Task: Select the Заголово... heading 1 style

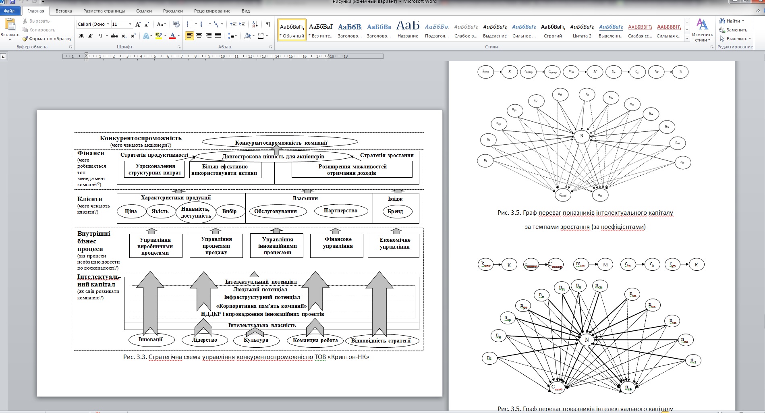Action: (350, 29)
